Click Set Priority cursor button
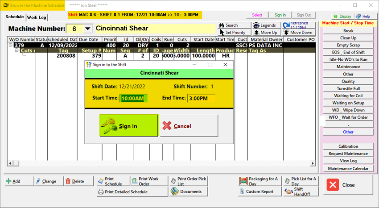This screenshot has width=379, height=208. click(x=234, y=33)
